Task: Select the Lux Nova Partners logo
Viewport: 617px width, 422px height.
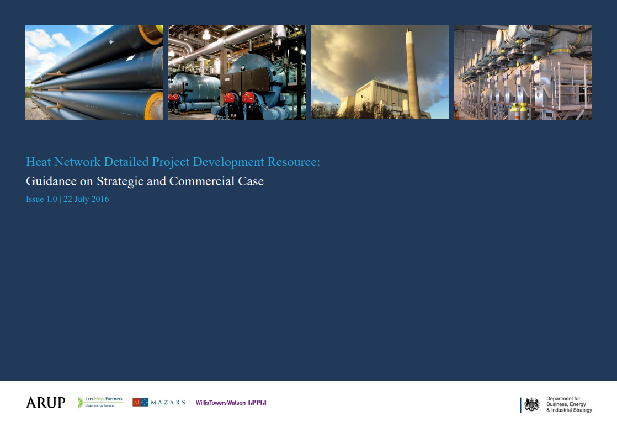Action: pyautogui.click(x=100, y=402)
